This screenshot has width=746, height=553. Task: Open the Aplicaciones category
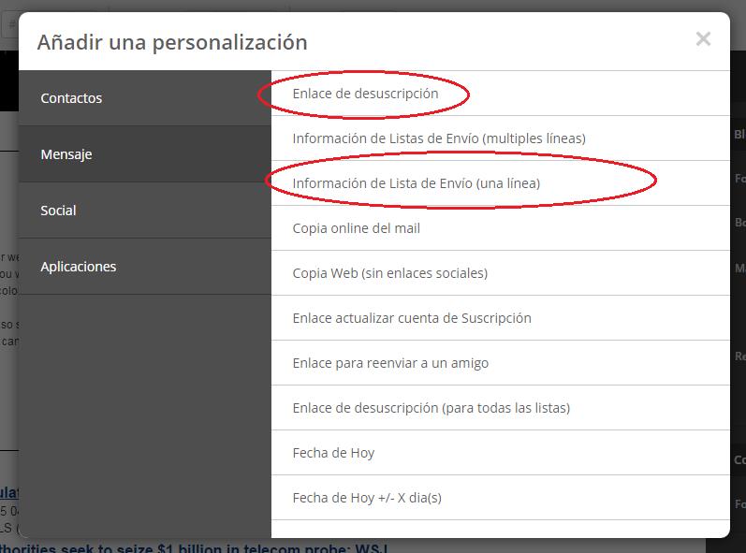(145, 267)
